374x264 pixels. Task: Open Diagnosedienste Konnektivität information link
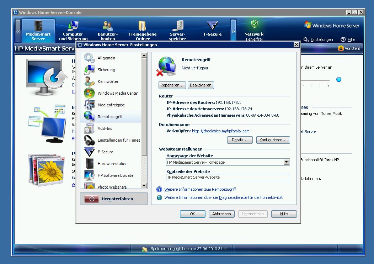224,197
